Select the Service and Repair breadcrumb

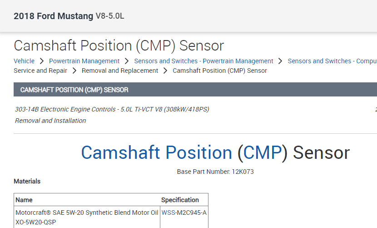40,71
